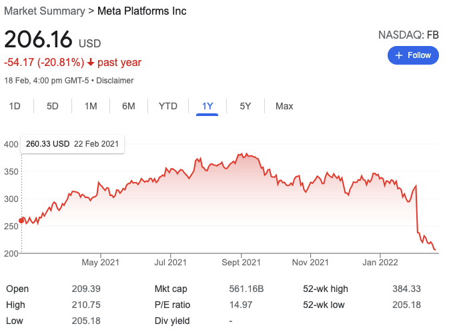
Task: Open the Max range tab
Action: [284, 106]
